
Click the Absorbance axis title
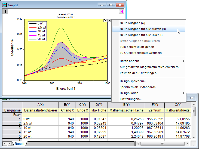(12, 48)
